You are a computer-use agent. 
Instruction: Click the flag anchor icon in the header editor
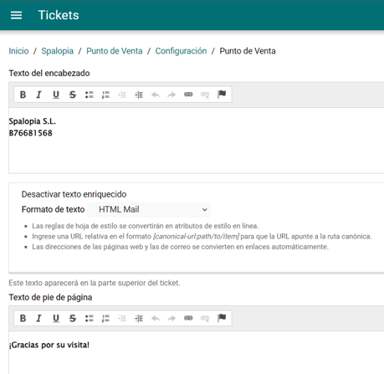coord(222,95)
